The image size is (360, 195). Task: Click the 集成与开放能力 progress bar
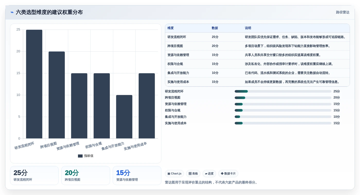pyautogui.click(x=283, y=117)
